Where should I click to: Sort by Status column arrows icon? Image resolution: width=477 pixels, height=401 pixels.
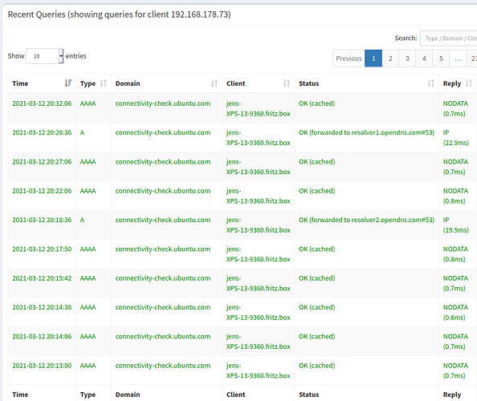click(x=430, y=83)
